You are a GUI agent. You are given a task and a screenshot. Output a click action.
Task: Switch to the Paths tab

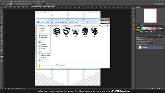(146, 37)
